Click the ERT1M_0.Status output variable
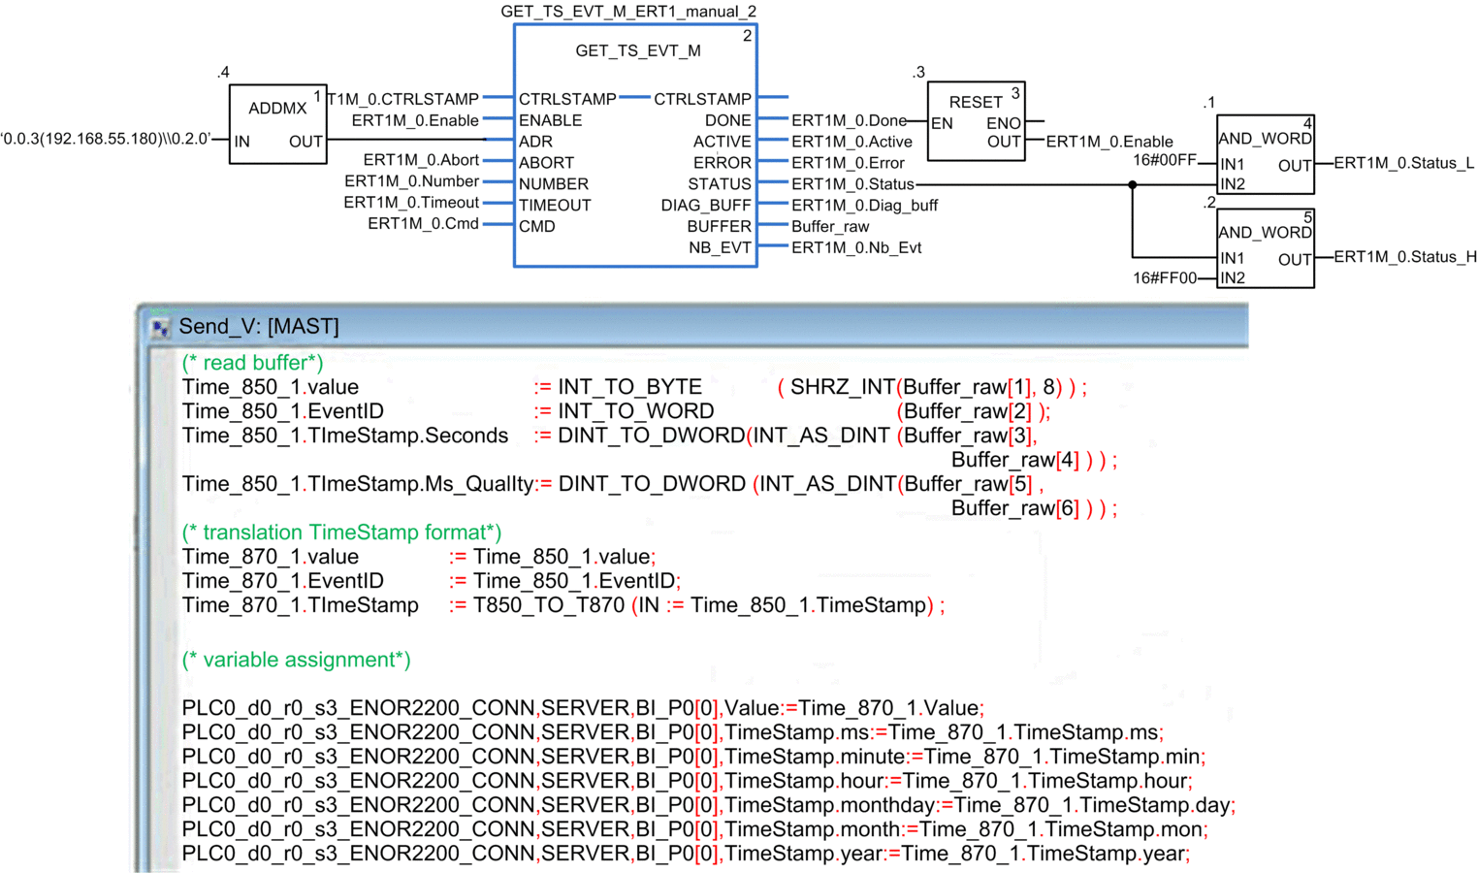 pyautogui.click(x=852, y=184)
